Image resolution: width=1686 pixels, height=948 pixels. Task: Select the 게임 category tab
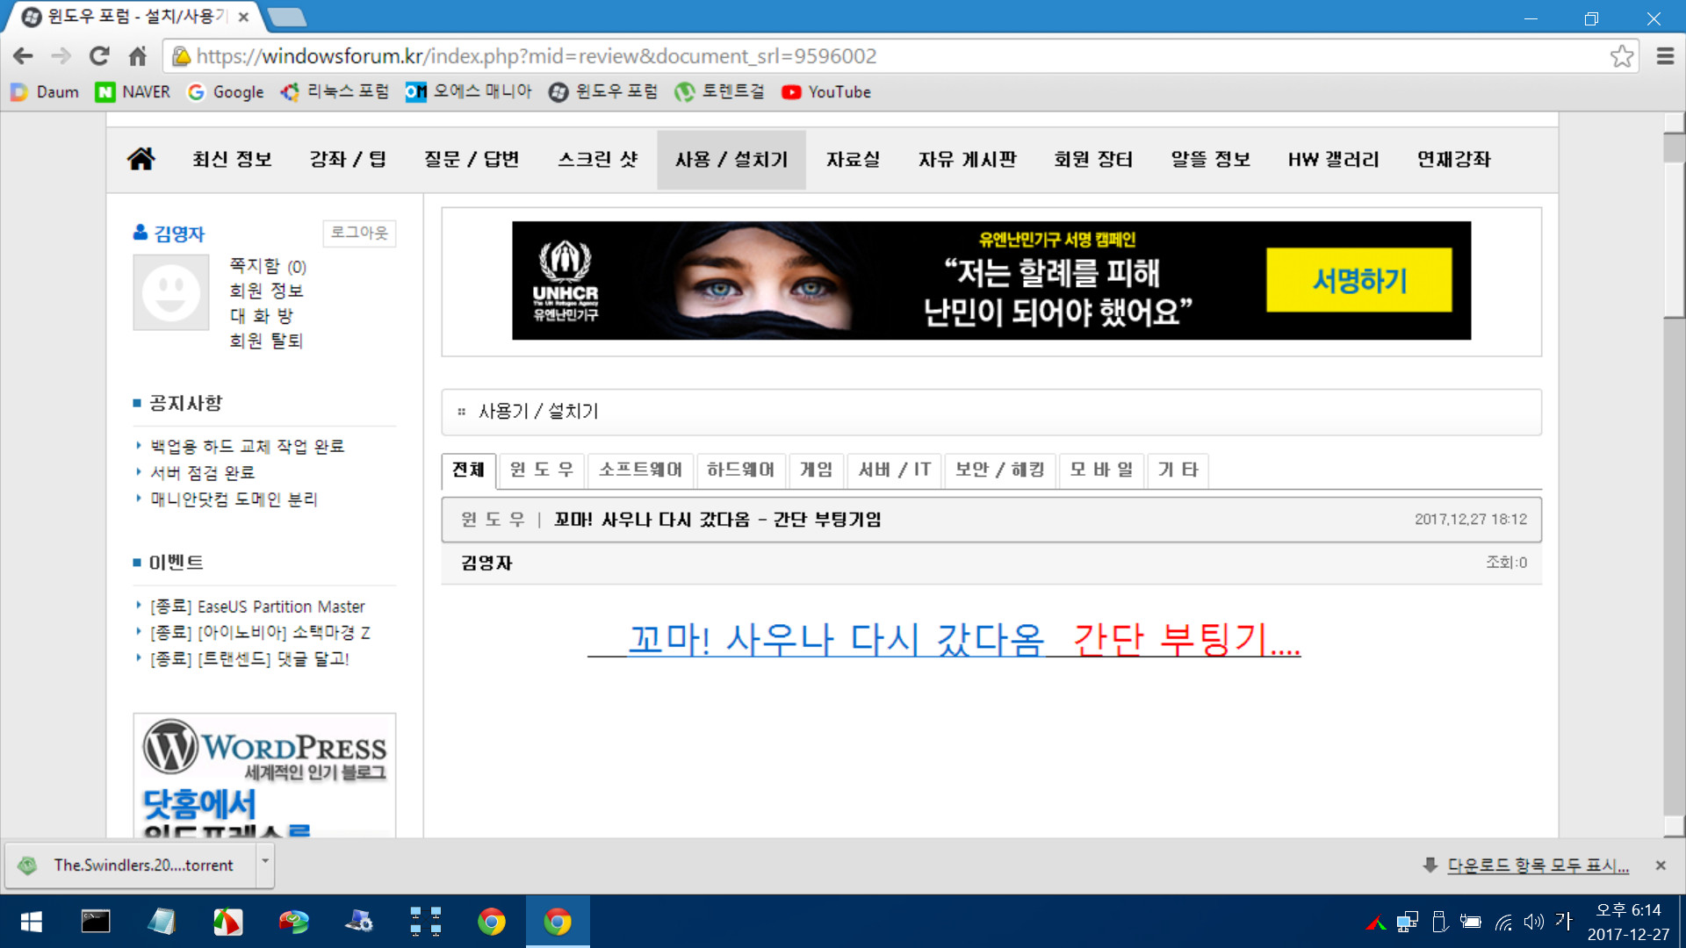coord(816,470)
